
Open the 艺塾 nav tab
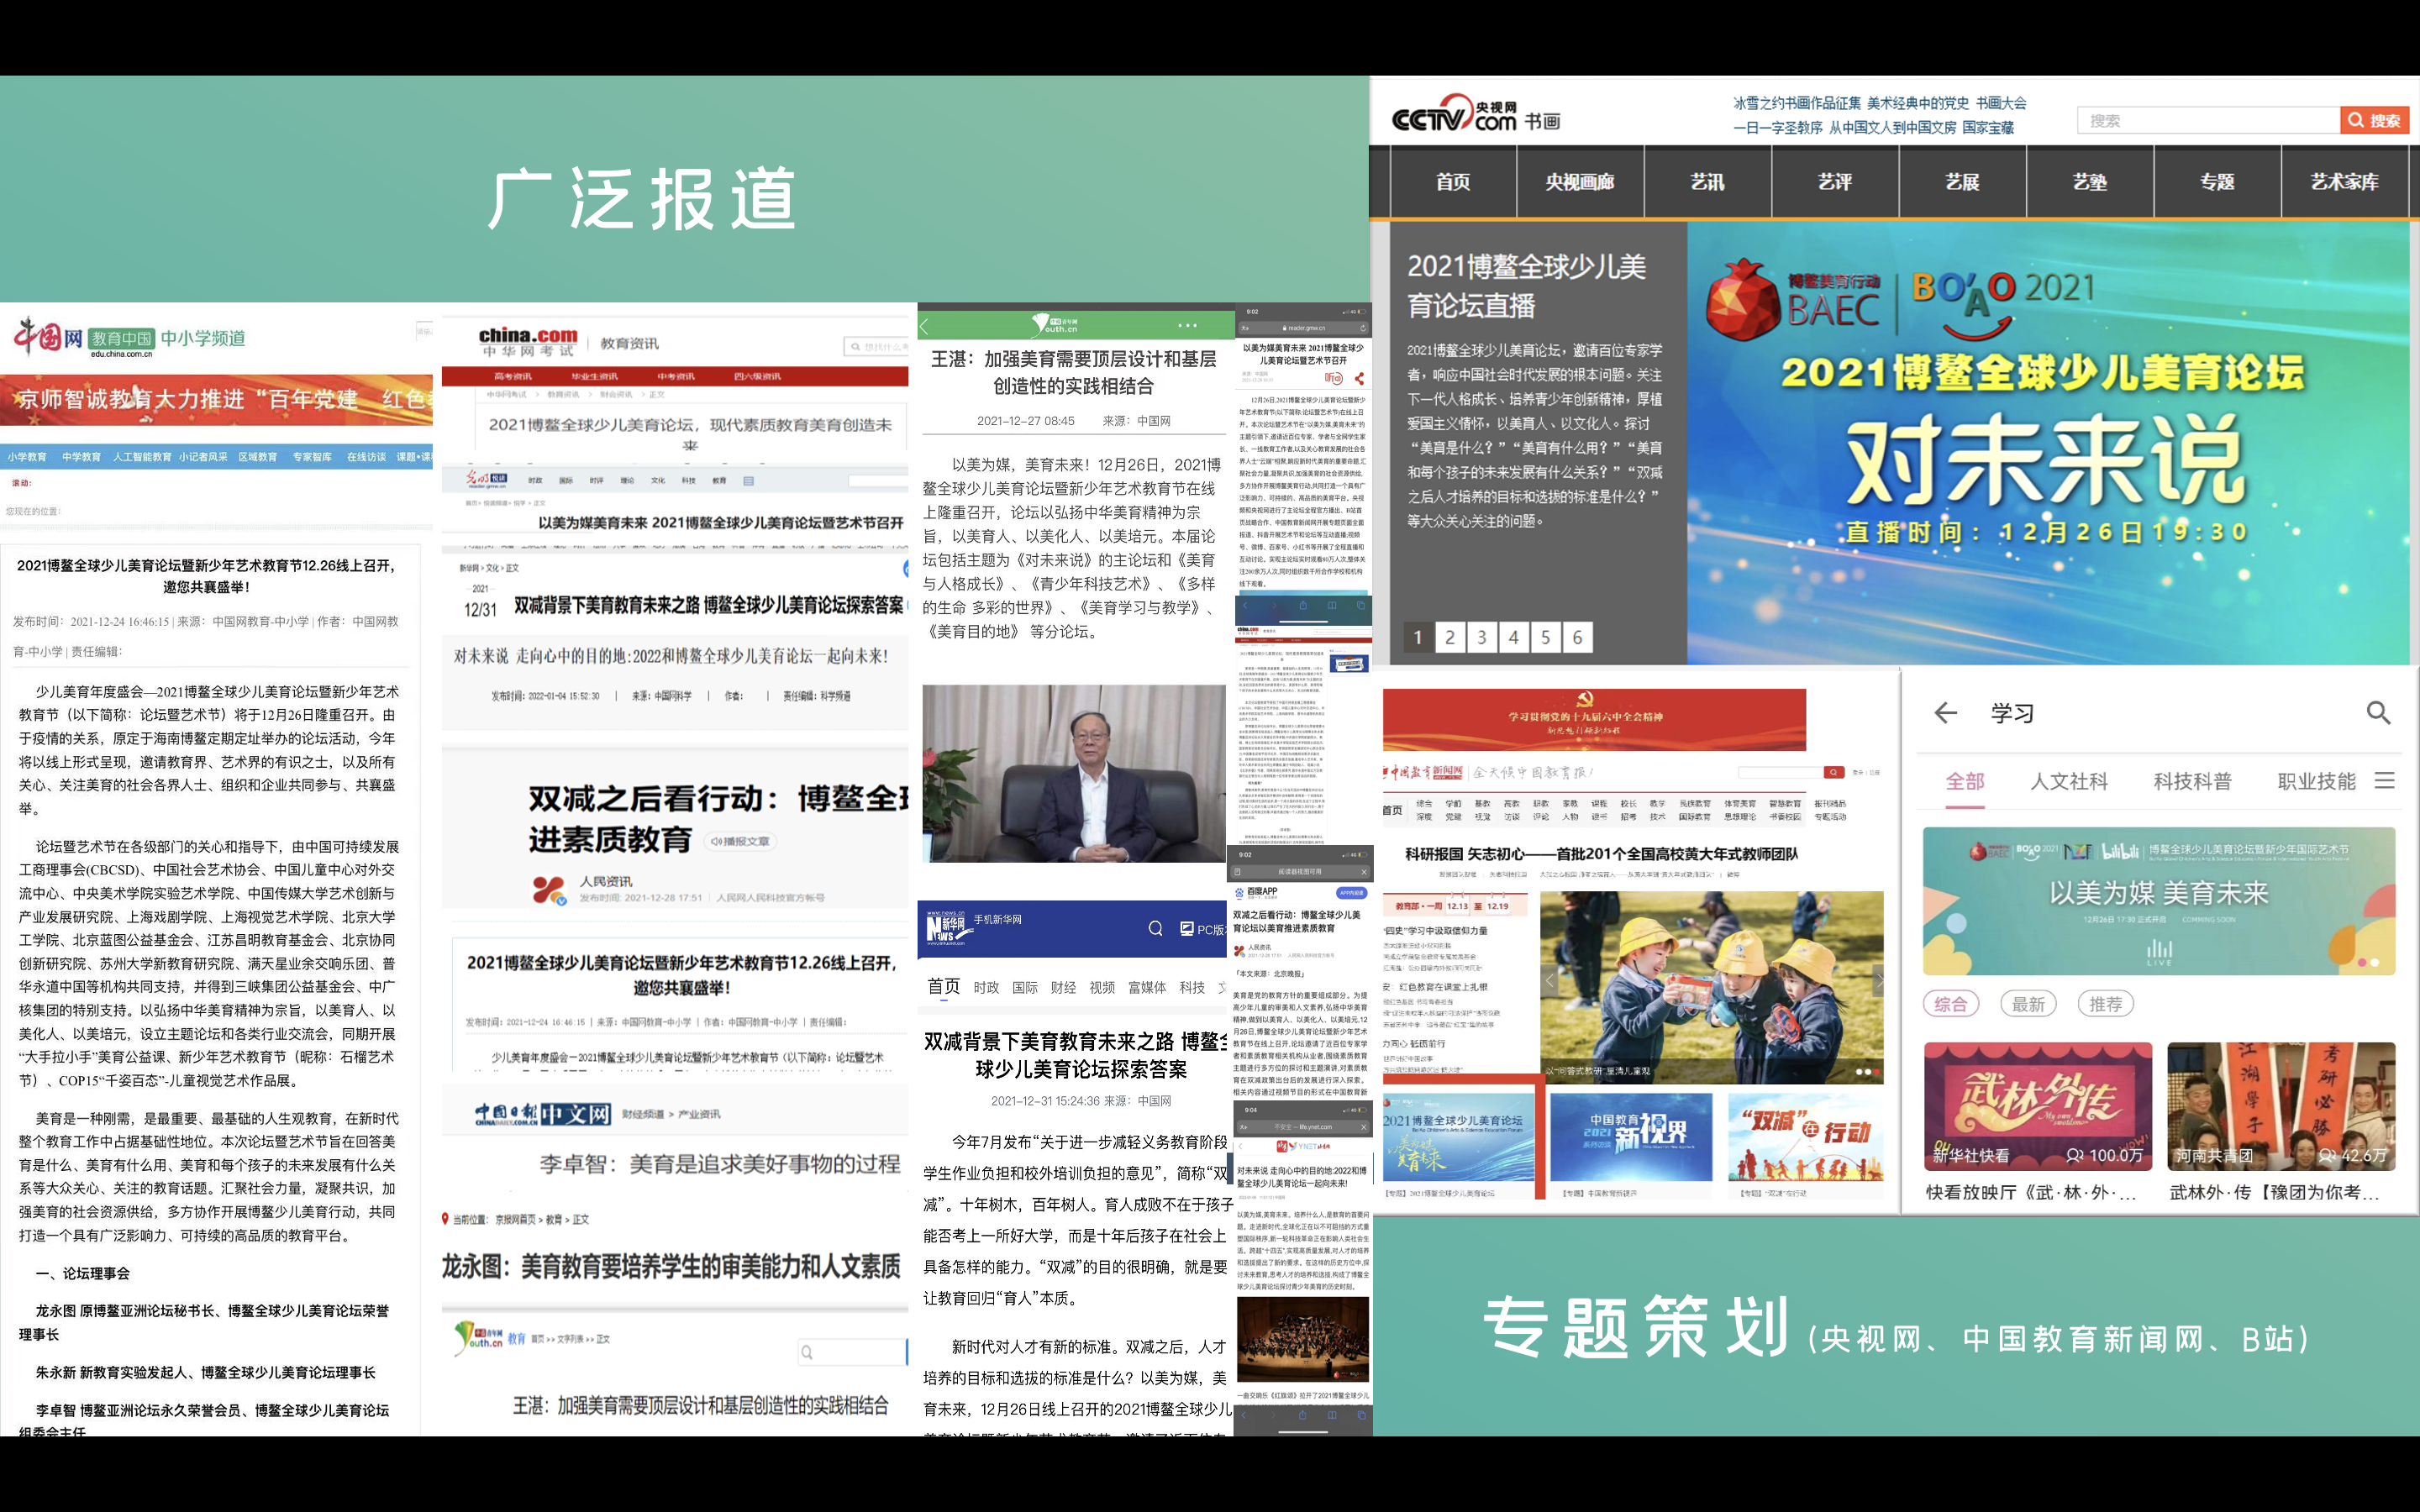click(2090, 182)
